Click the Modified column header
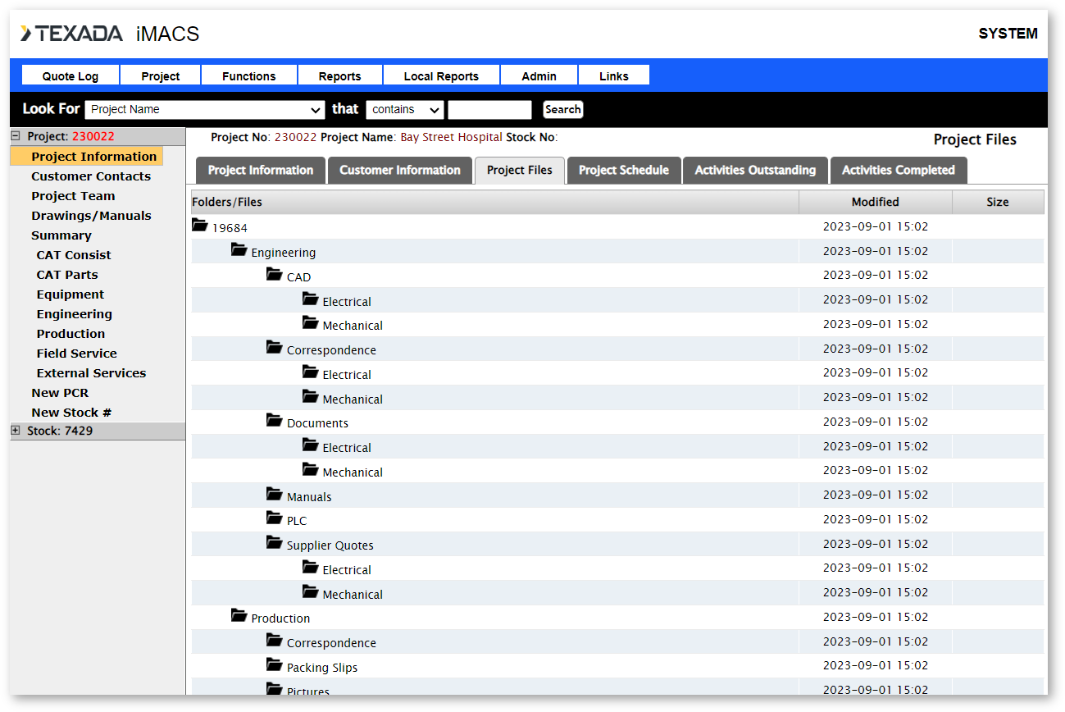Image resolution: width=1065 pixels, height=712 pixels. coord(875,202)
